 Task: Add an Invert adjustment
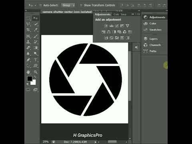point(106,38)
